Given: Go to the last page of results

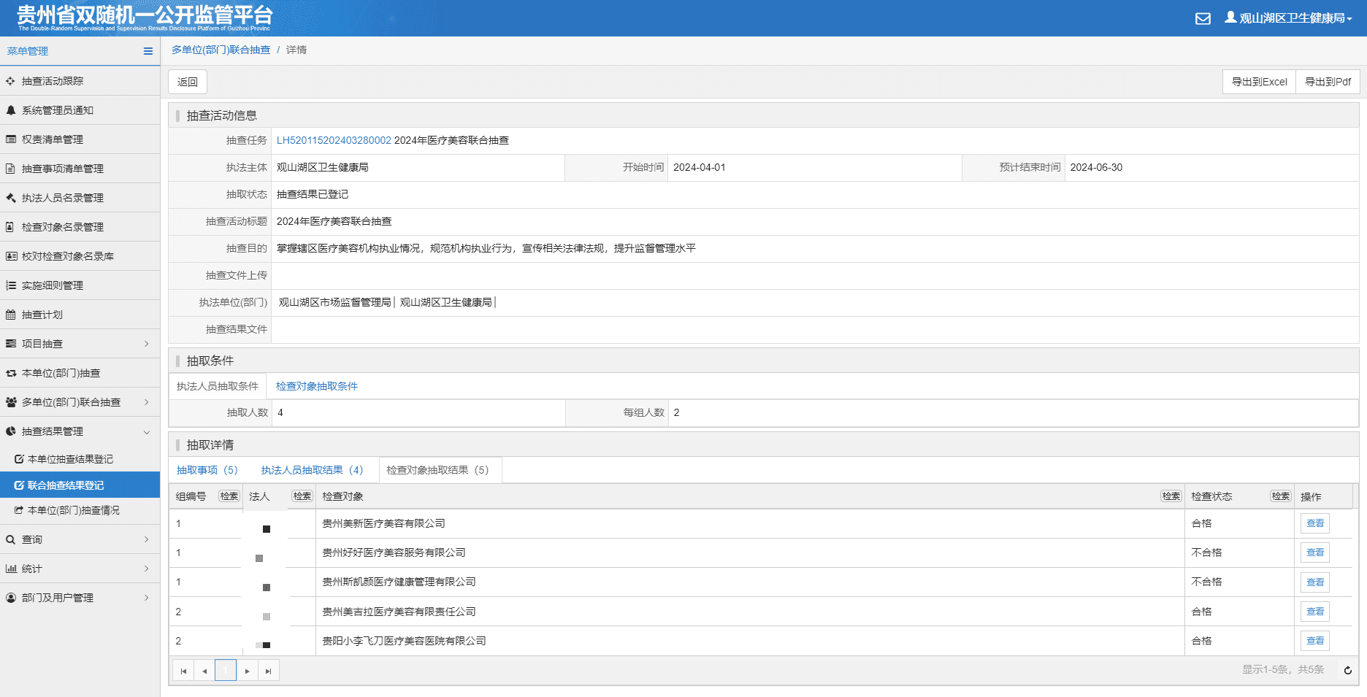Looking at the screenshot, I should point(269,671).
